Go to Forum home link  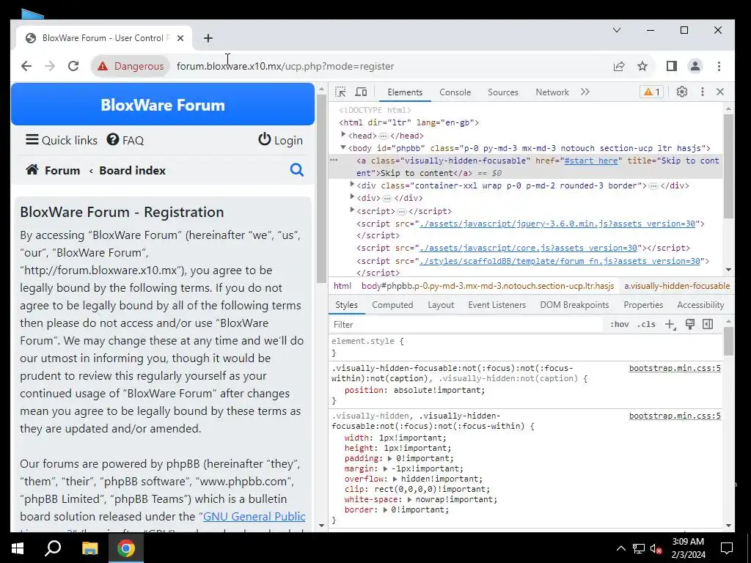pyautogui.click(x=53, y=170)
